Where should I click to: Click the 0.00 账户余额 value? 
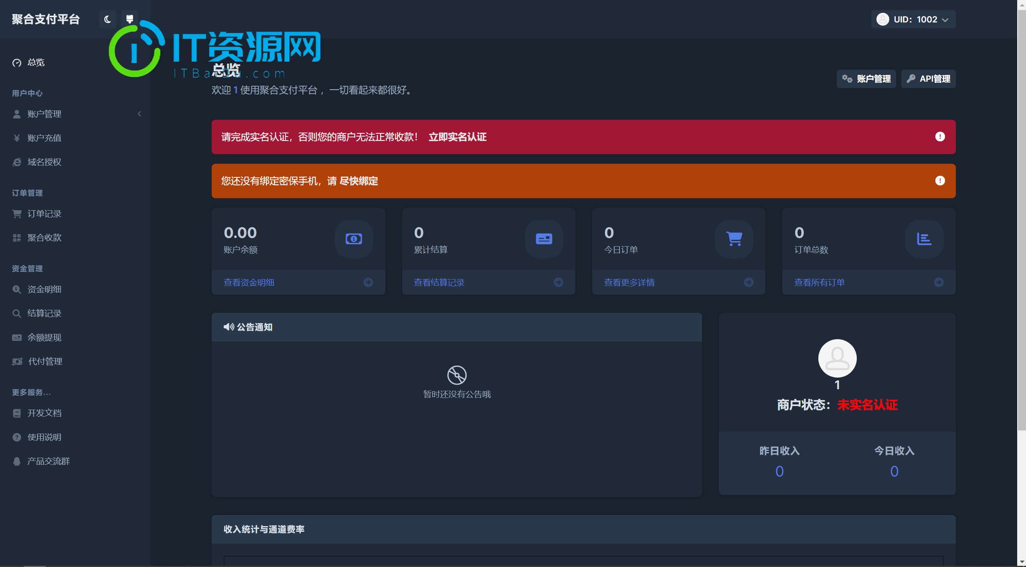click(240, 233)
